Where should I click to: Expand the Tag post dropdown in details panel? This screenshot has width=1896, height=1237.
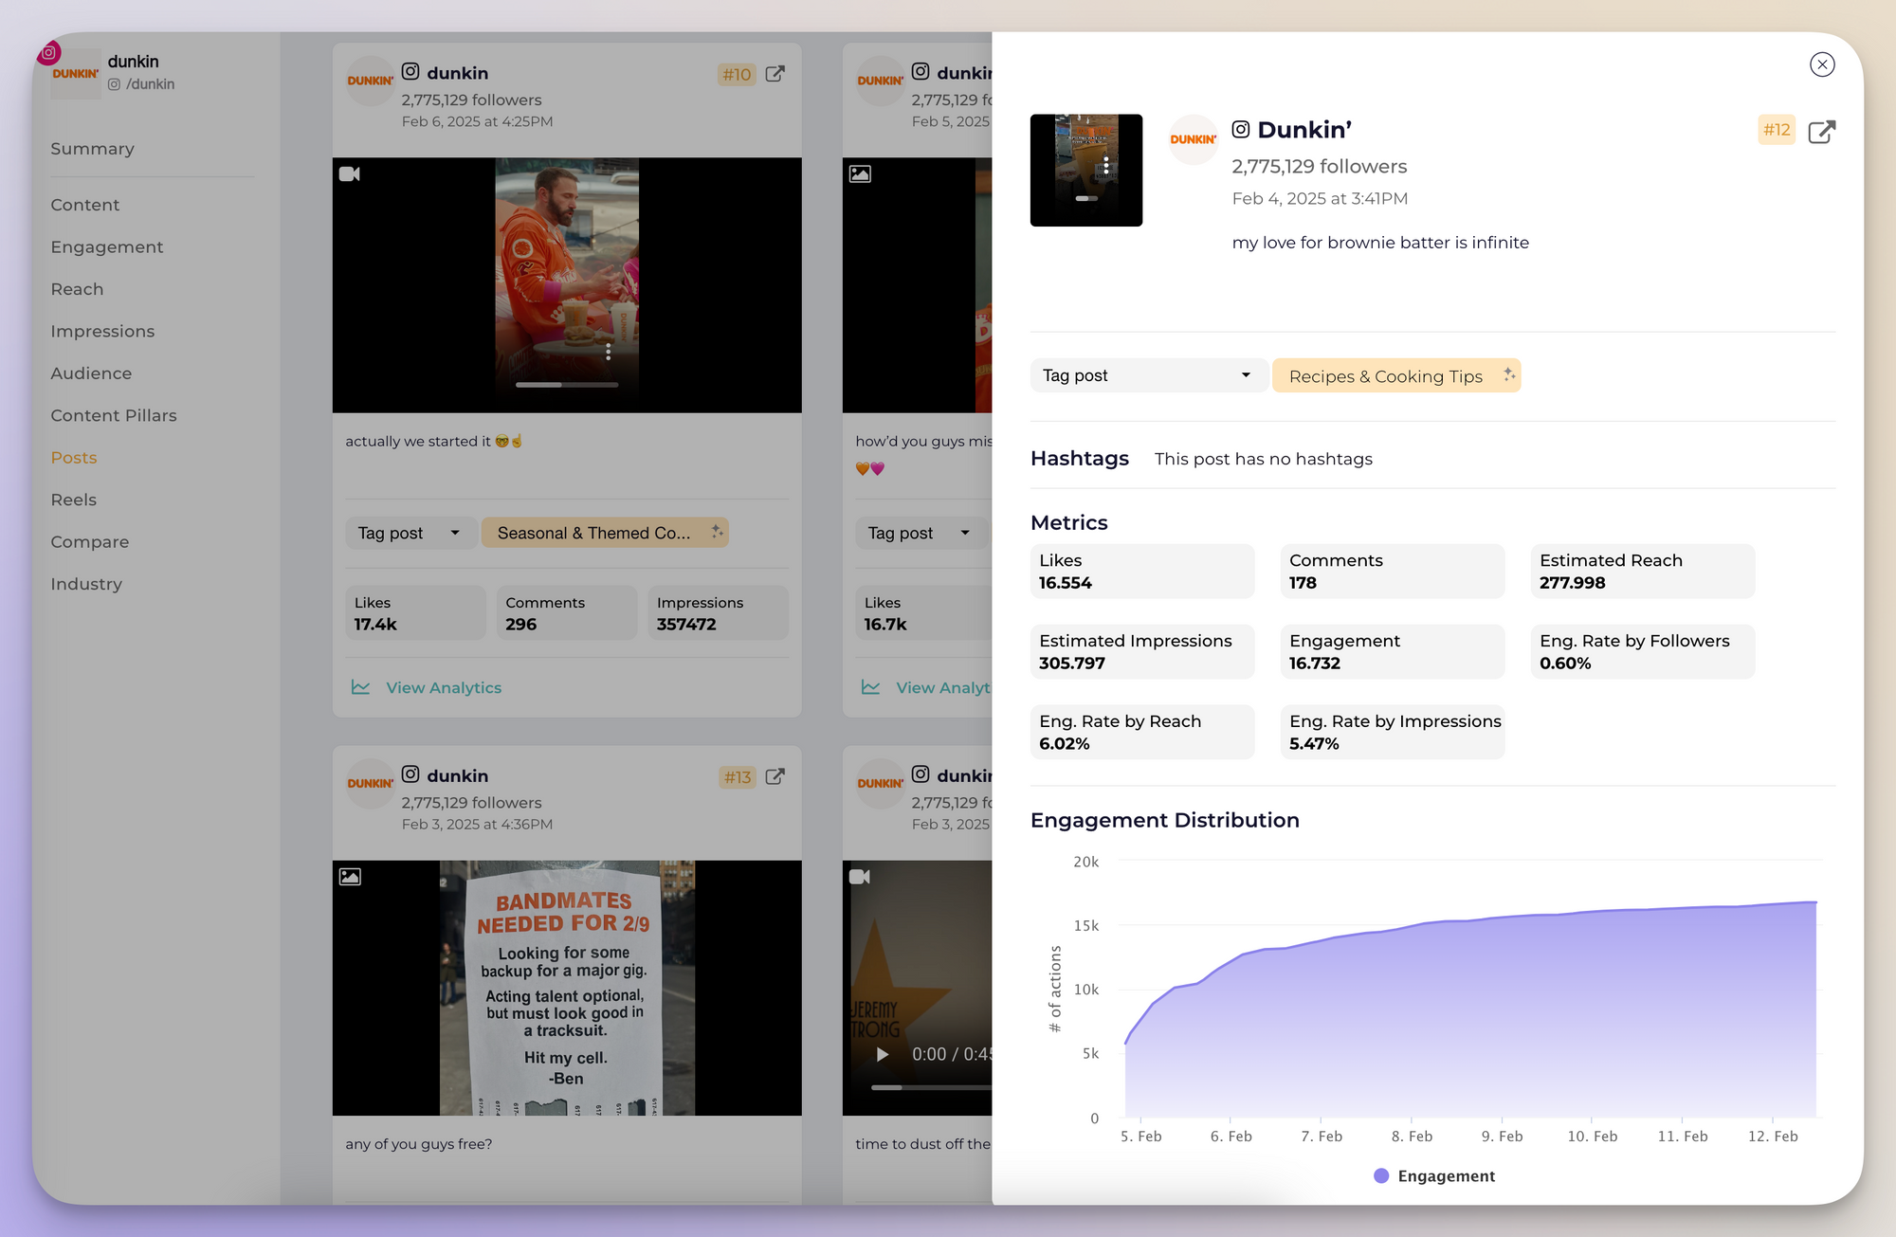pyautogui.click(x=1147, y=375)
